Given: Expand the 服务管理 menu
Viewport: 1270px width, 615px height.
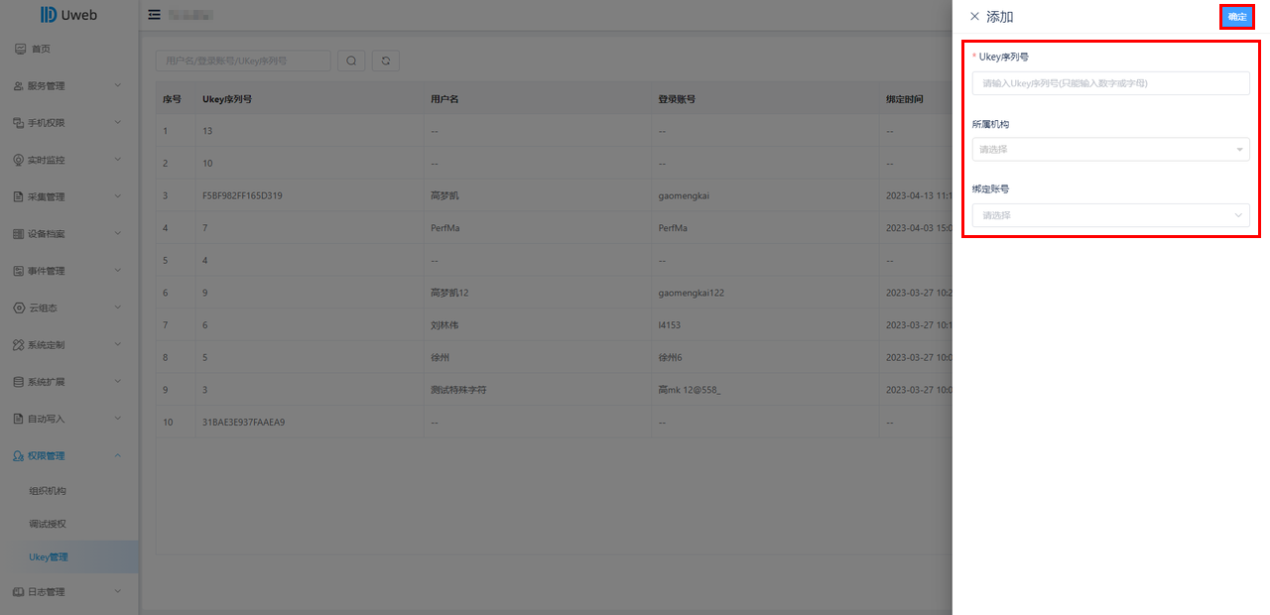Looking at the screenshot, I should (69, 86).
